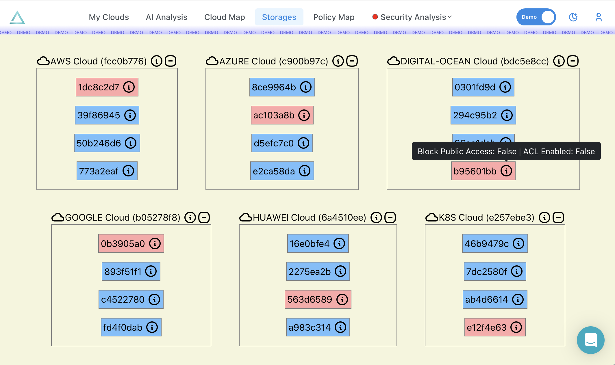Click HUAWEI Cloud (6a4510ee) title

coord(310,217)
